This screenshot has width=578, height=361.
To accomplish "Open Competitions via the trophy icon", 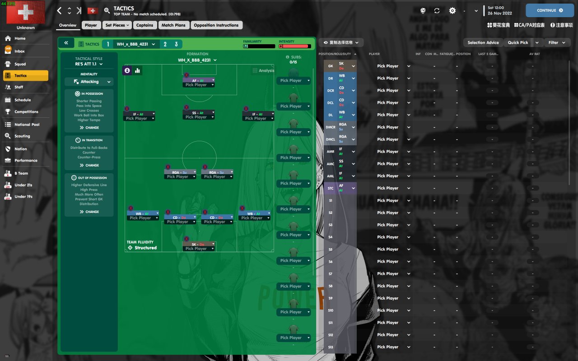I will [8, 112].
